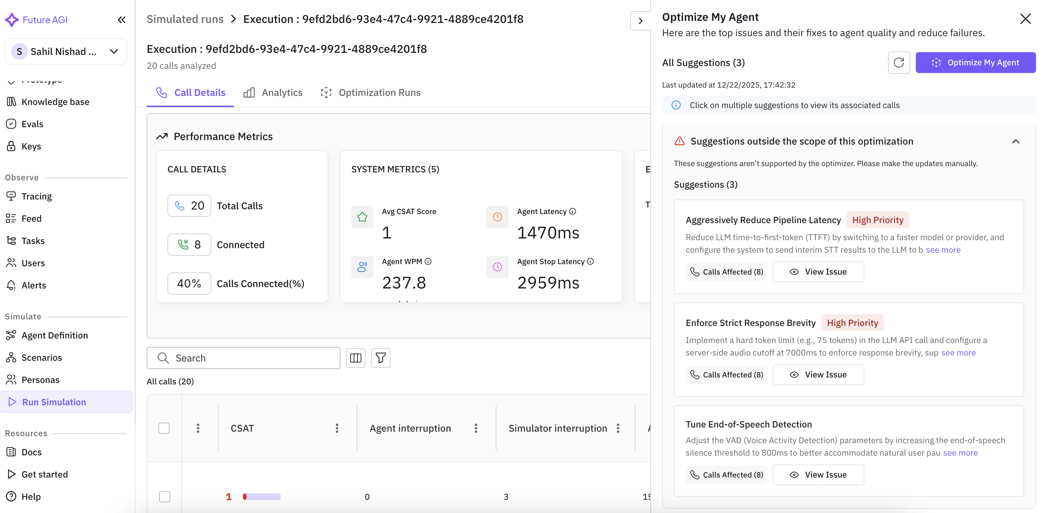The image size is (1043, 513).
Task: Open the filter funnel icon
Action: (x=380, y=358)
